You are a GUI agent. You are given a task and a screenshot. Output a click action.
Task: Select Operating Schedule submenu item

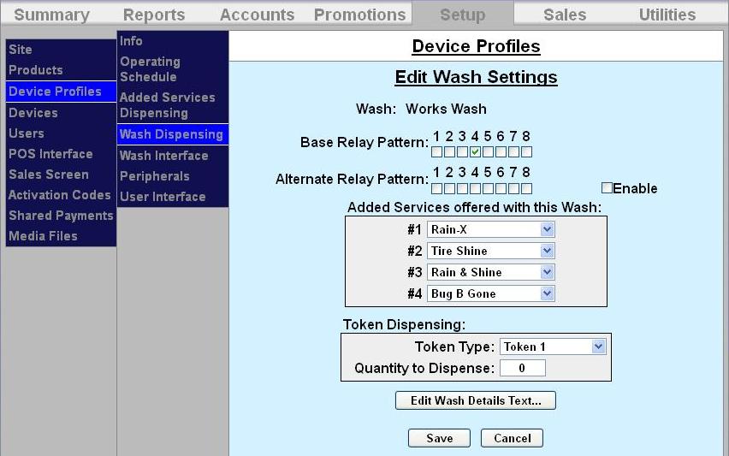tap(150, 69)
